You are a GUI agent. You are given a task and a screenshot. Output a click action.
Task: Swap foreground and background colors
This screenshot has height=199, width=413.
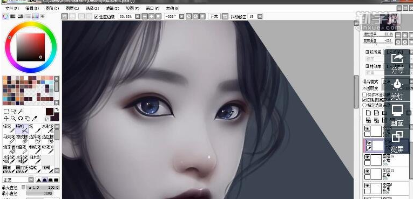tap(57, 109)
